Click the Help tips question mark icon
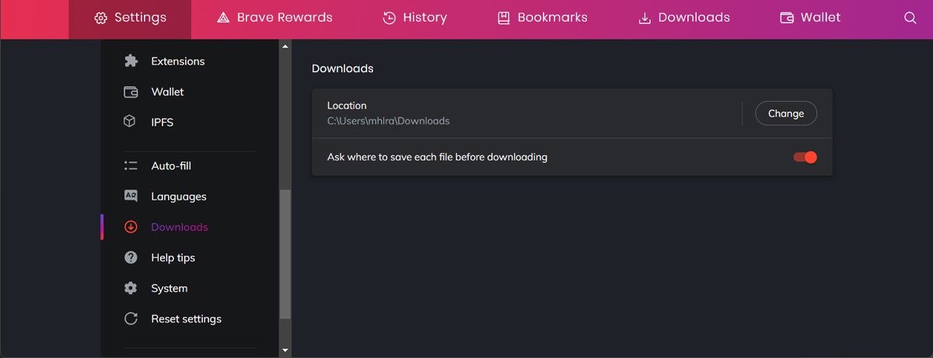The width and height of the screenshot is (933, 358). pyautogui.click(x=131, y=258)
